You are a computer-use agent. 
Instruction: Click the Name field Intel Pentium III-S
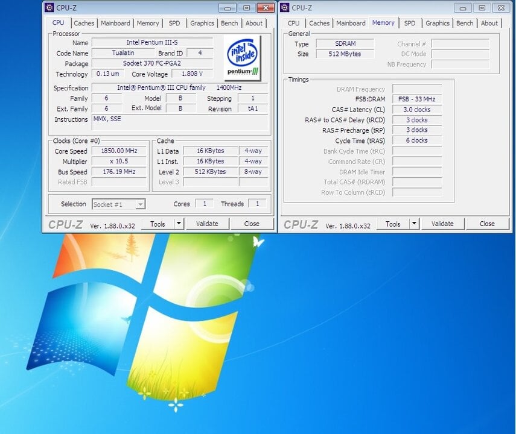pos(152,42)
